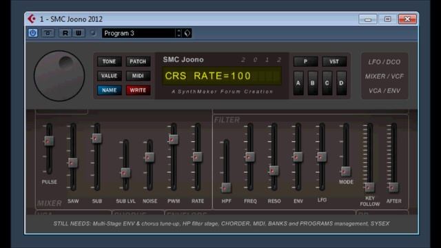The width and height of the screenshot is (441, 248).
Task: Enable Write automation W button
Action: [79, 33]
